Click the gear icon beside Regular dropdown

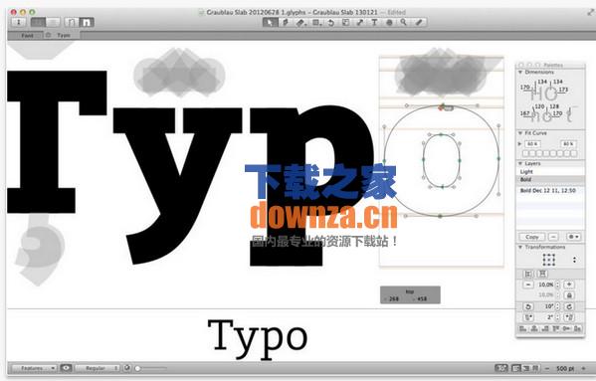127,368
